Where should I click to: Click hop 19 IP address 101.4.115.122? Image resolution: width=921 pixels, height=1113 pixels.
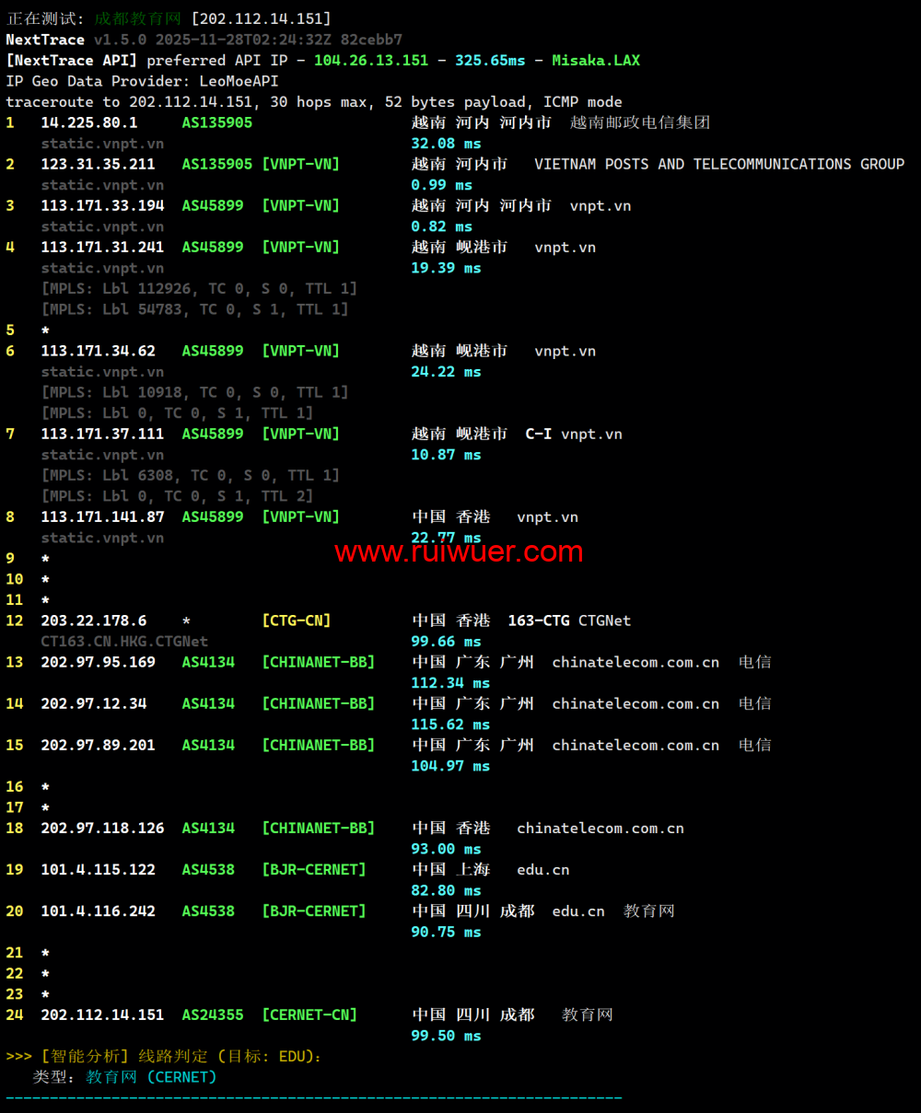[98, 870]
